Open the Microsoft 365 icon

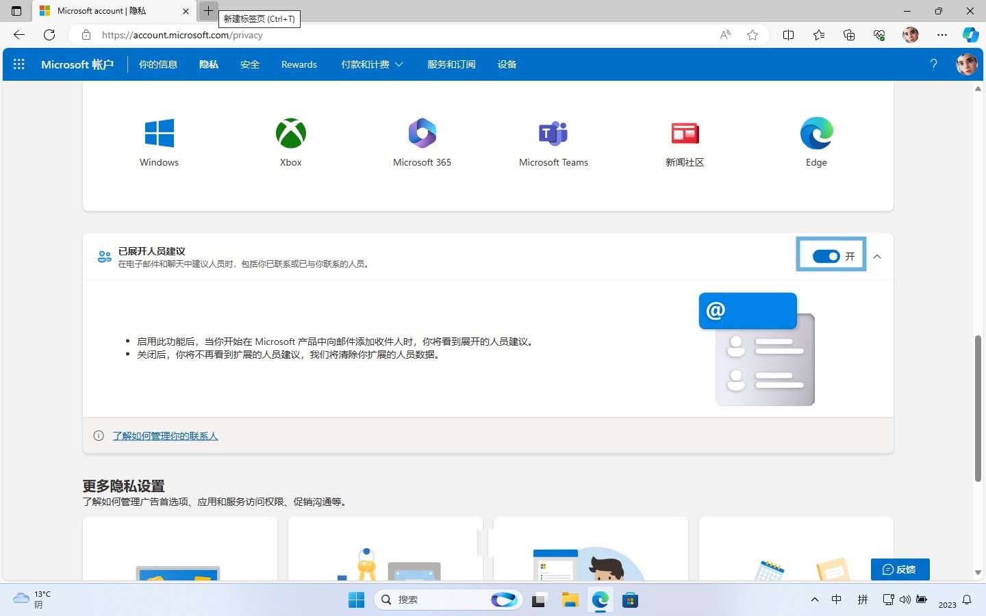(422, 133)
